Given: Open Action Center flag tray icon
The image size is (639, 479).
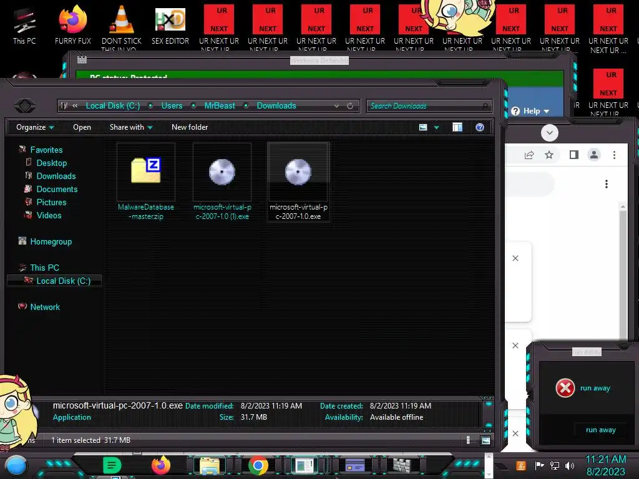Looking at the screenshot, I should 539,465.
